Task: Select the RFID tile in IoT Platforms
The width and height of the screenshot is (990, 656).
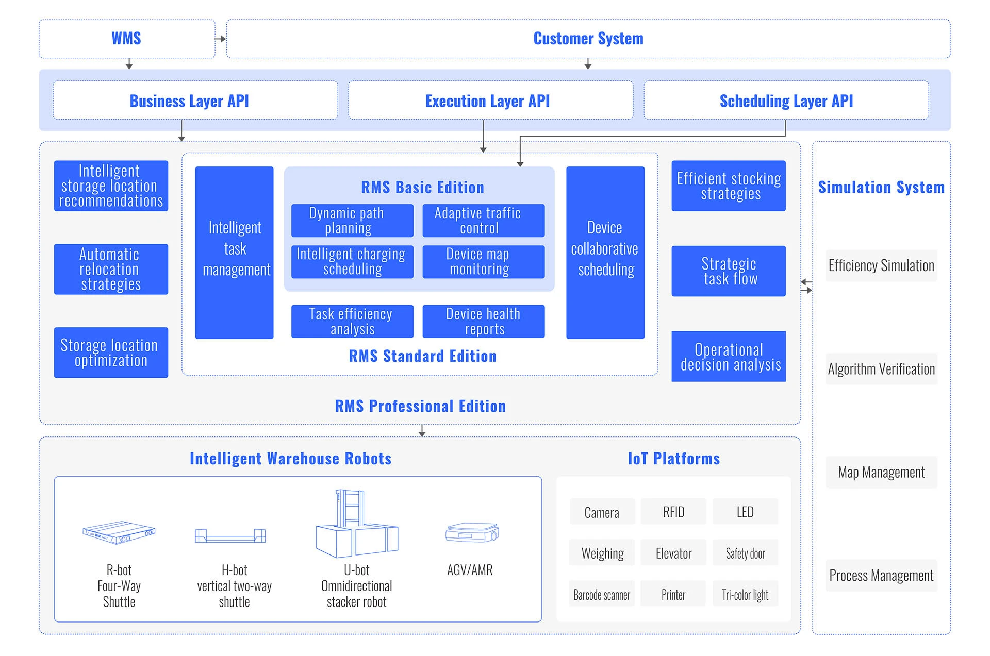Action: click(x=673, y=512)
